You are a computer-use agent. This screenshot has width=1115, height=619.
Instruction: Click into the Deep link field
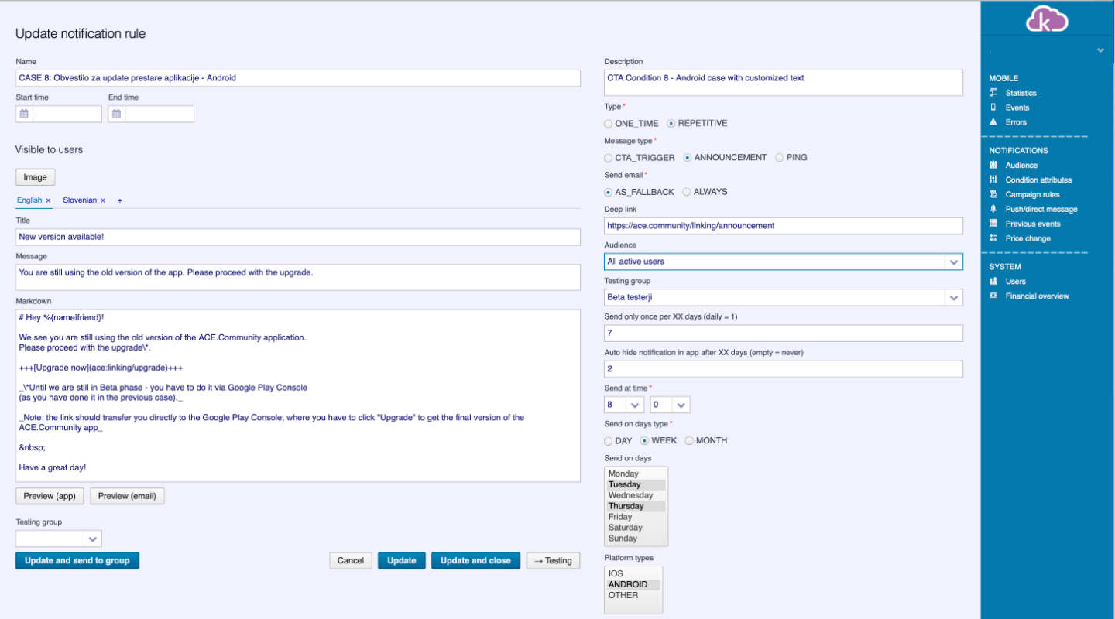pyautogui.click(x=783, y=226)
